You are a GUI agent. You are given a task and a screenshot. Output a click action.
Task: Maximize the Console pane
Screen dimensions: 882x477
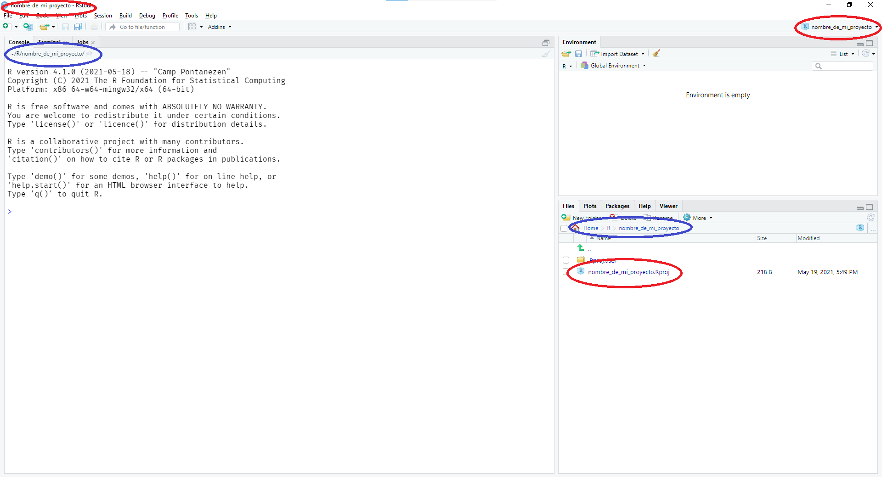[x=546, y=43]
